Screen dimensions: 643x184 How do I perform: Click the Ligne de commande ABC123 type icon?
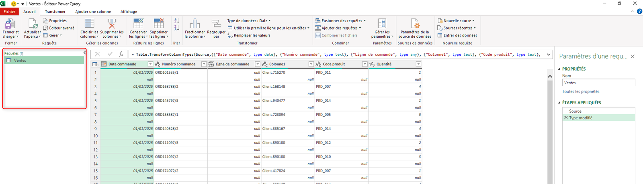click(x=211, y=64)
